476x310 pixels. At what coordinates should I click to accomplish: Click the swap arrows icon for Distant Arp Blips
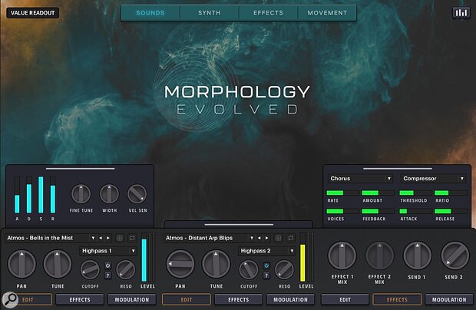290,238
